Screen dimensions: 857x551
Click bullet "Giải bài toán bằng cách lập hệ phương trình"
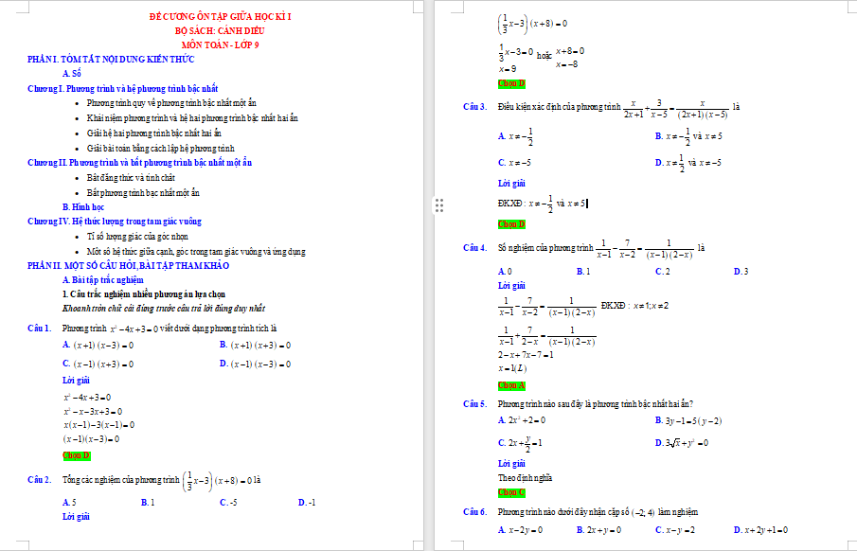click(161, 148)
